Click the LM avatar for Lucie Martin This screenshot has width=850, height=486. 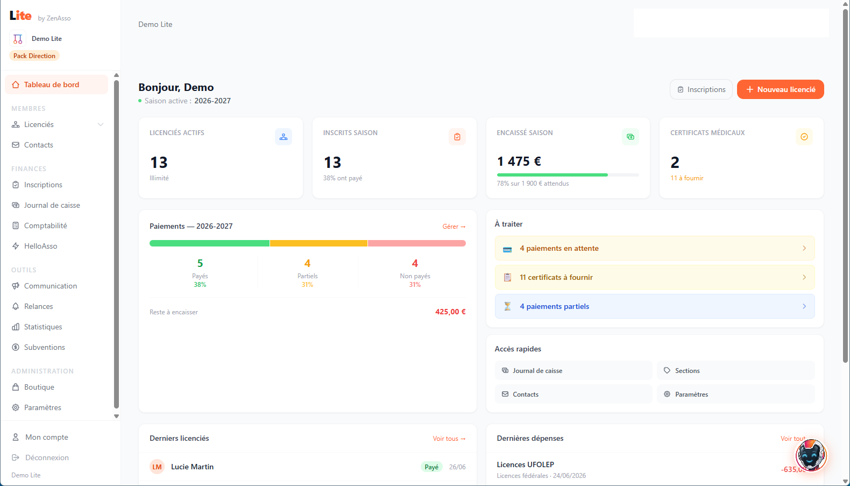pyautogui.click(x=157, y=467)
